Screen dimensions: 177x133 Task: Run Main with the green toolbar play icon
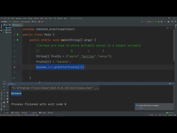(156, 22)
